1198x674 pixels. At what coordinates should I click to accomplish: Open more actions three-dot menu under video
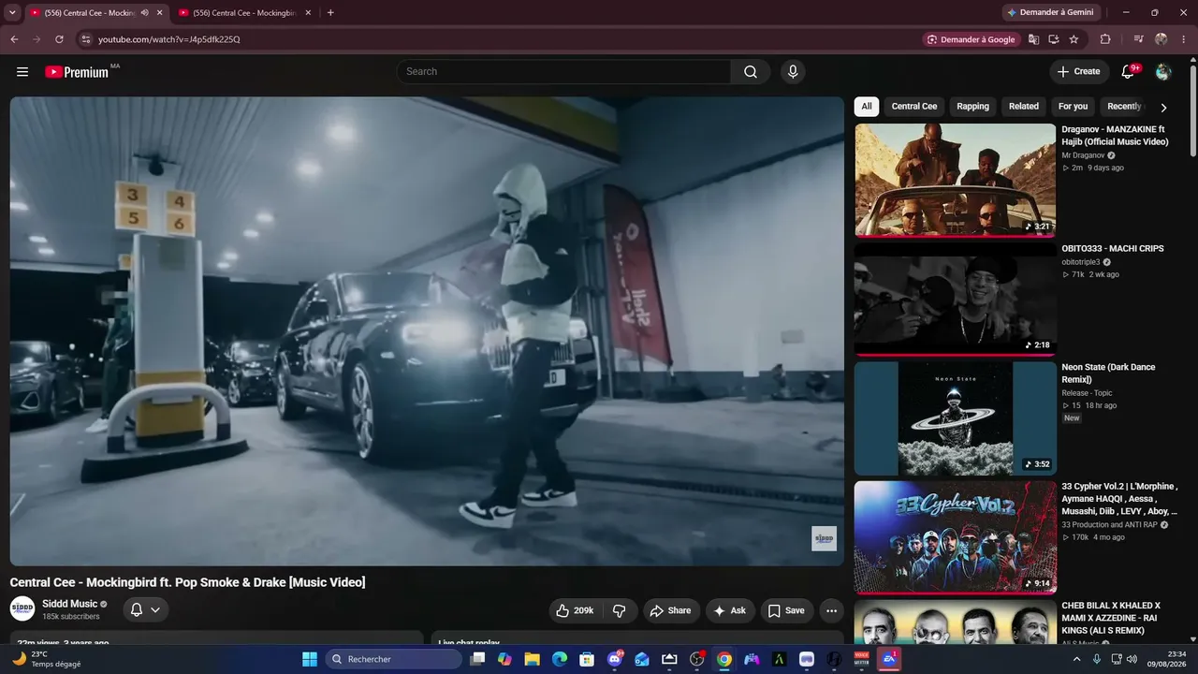831,610
